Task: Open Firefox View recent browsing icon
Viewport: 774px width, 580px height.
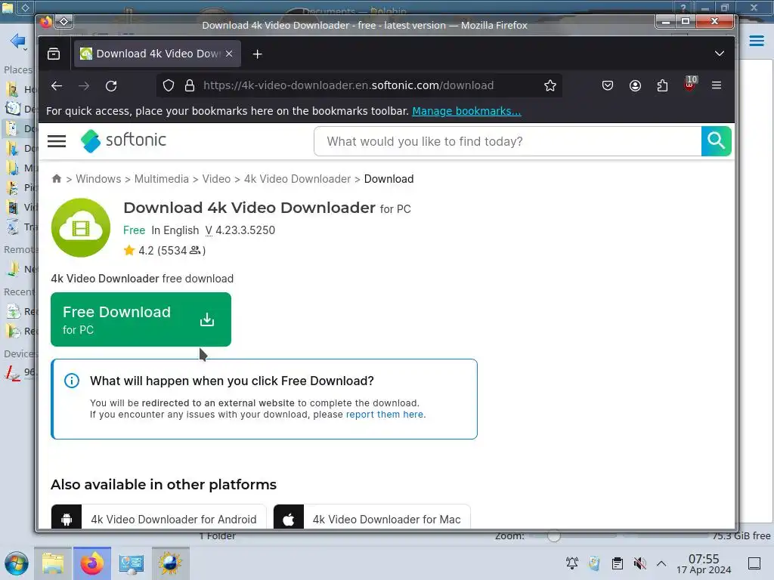Action: point(54,54)
